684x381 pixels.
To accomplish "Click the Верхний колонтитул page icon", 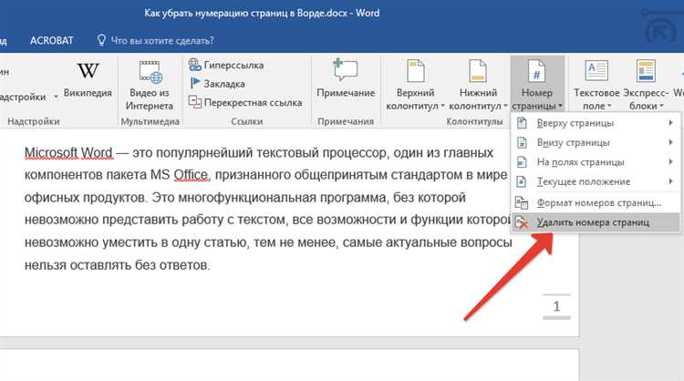I will tap(415, 71).
